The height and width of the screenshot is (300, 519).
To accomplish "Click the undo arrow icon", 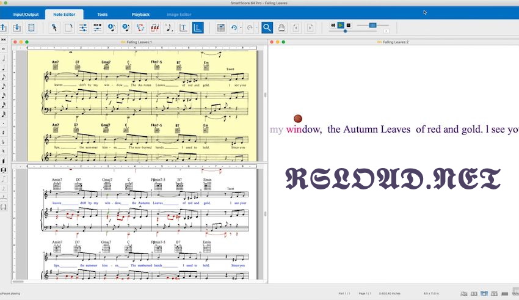I will (x=234, y=27).
